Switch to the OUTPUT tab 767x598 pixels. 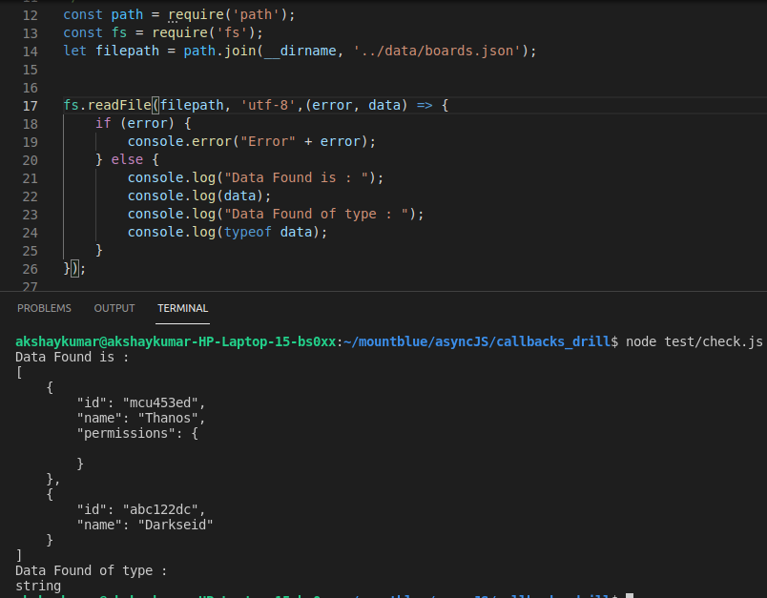114,308
